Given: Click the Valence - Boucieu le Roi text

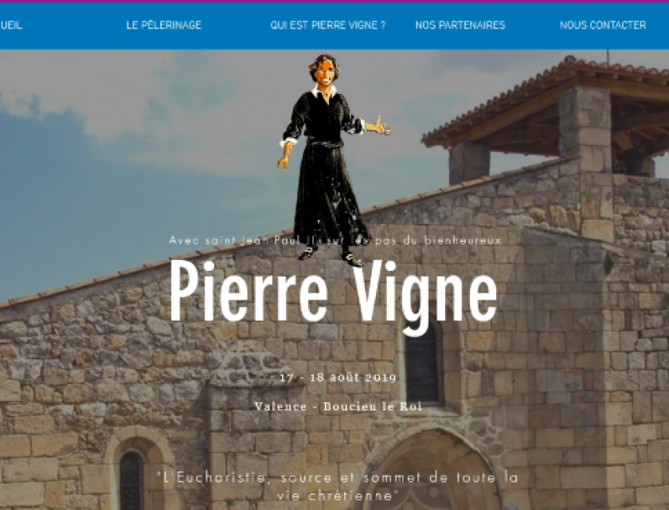Looking at the screenshot, I should pyautogui.click(x=338, y=406).
